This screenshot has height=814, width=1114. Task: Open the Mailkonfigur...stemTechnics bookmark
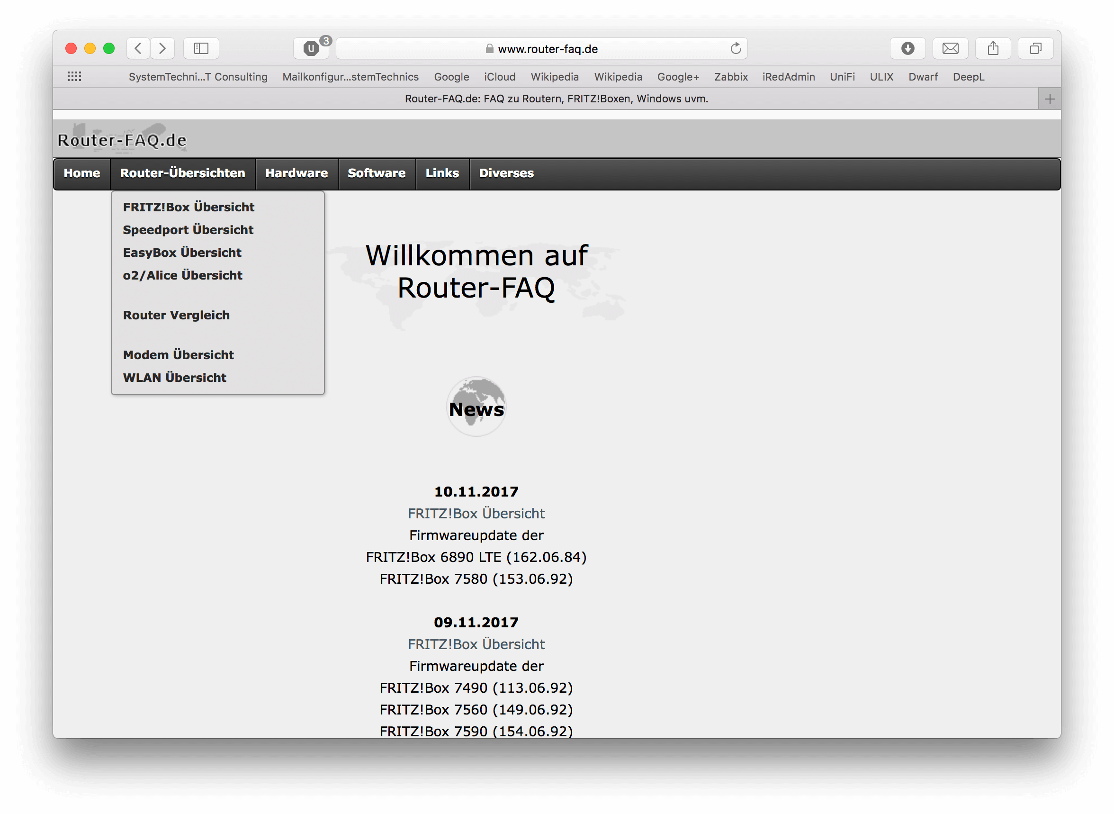tap(350, 77)
